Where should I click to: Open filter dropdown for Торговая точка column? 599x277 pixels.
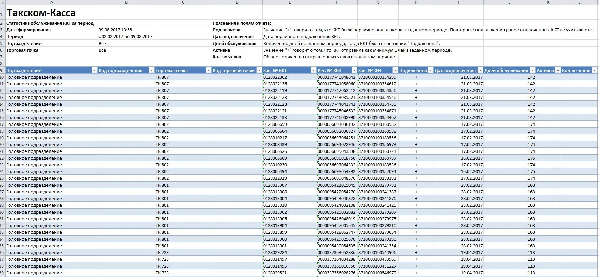[x=209, y=70]
